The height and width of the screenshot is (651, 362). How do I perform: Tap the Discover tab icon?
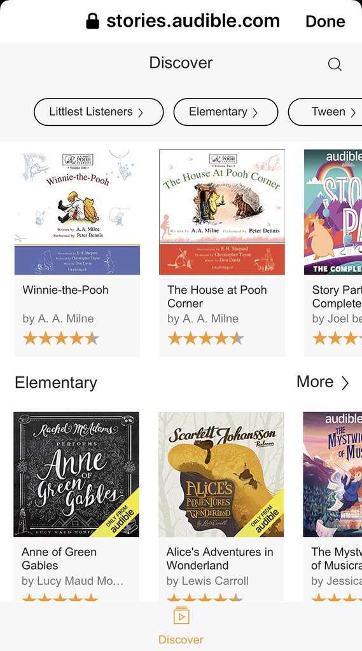(x=181, y=616)
